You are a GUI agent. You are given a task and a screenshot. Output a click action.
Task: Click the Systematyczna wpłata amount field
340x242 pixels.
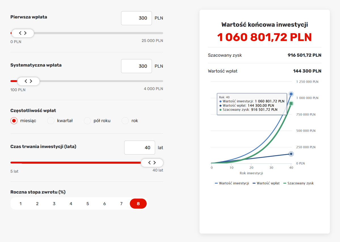point(136,66)
